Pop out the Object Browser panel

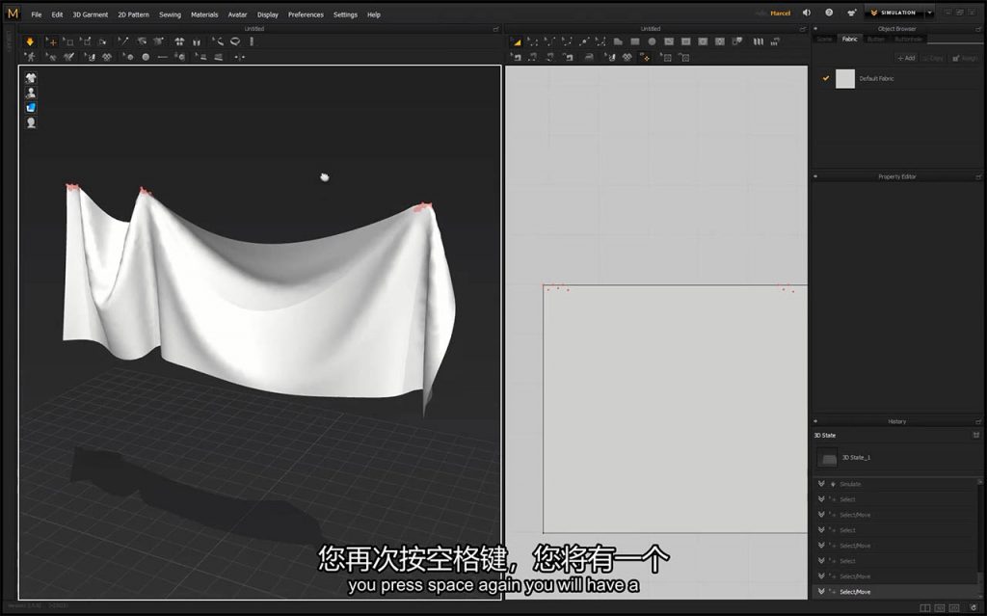tap(979, 29)
